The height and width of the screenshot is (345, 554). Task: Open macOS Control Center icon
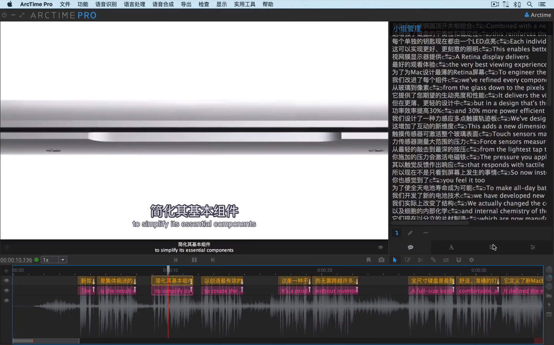[542, 4]
